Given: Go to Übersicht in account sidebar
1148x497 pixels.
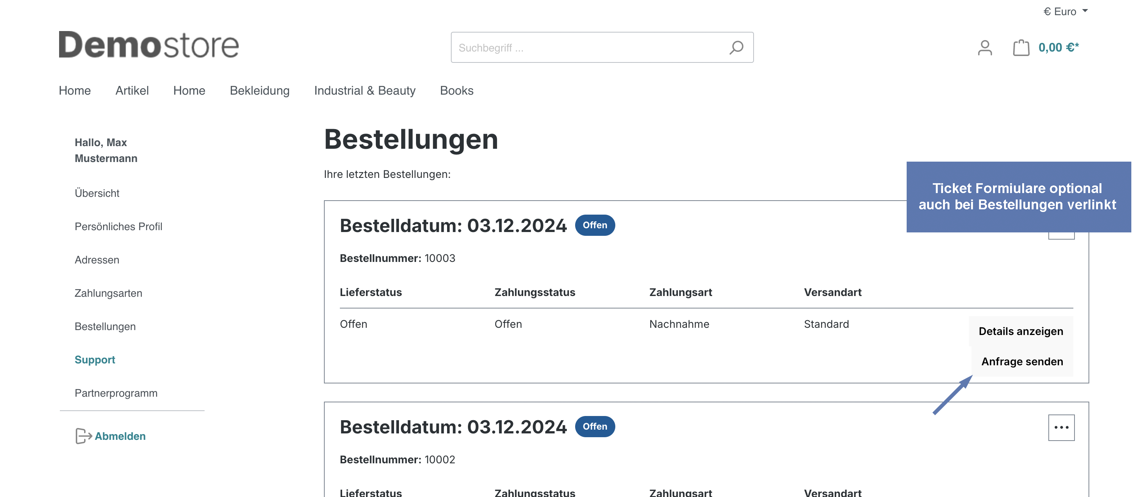Looking at the screenshot, I should point(97,193).
